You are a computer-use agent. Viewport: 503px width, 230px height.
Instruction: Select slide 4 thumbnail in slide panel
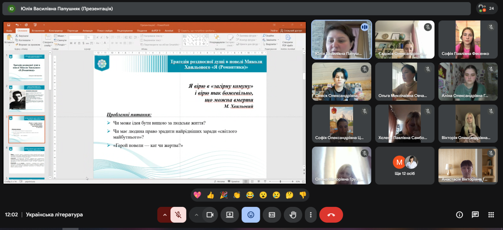pos(27,160)
